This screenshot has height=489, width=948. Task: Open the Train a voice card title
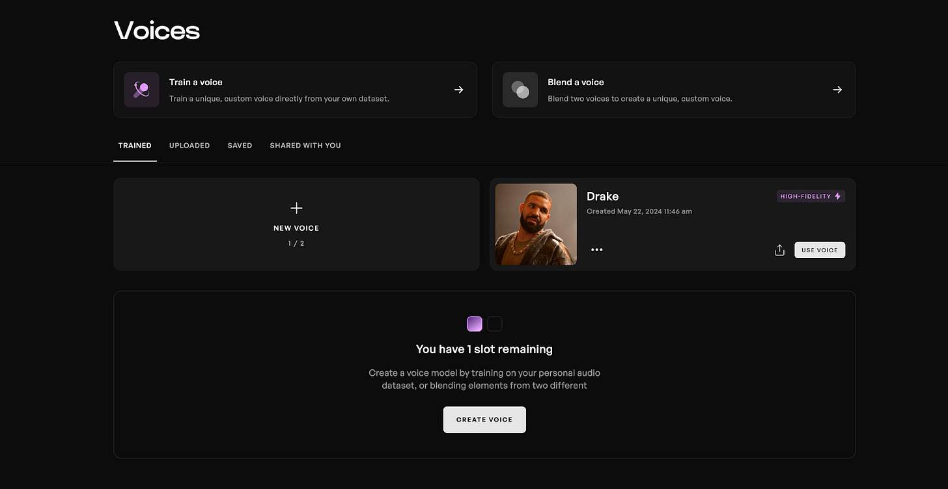click(196, 82)
